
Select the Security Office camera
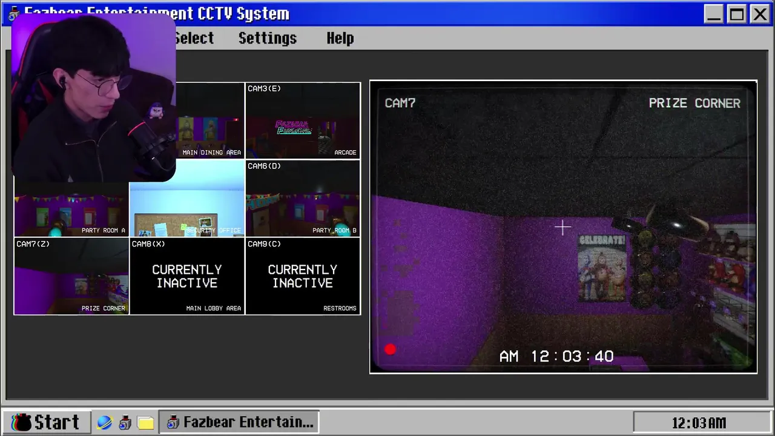[x=187, y=198]
